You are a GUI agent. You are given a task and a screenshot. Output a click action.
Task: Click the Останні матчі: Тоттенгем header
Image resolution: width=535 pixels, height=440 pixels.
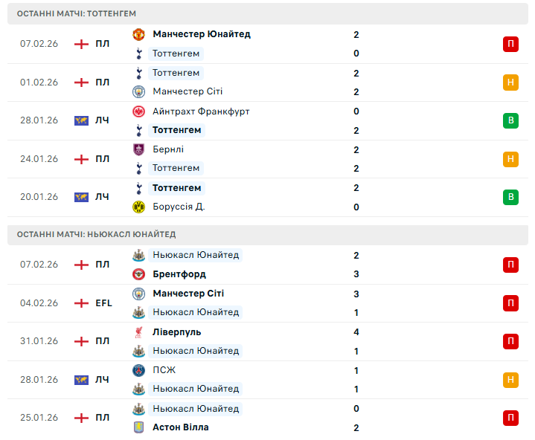77,14
